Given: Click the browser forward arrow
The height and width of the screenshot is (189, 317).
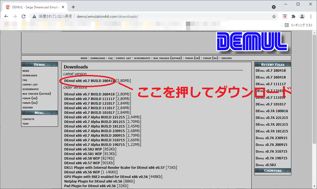Looking at the screenshot, I should pyautogui.click(x=15, y=16).
